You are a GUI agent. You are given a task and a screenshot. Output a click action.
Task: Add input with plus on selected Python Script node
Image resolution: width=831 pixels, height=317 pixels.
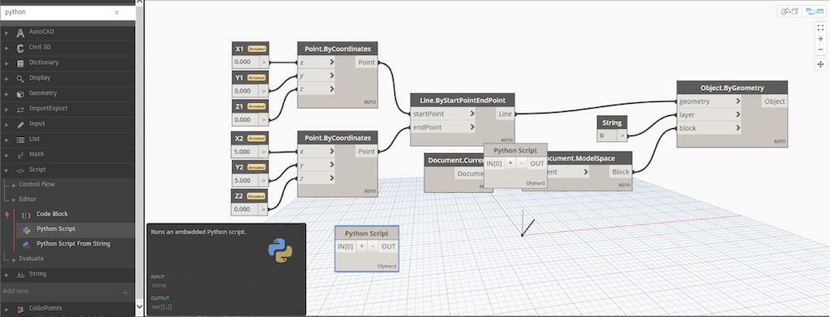point(362,246)
